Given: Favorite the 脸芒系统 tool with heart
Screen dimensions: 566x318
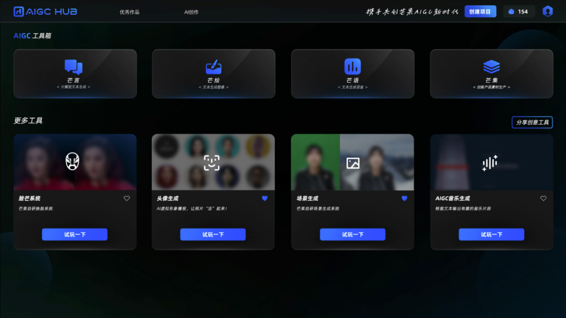Looking at the screenshot, I should point(126,198).
